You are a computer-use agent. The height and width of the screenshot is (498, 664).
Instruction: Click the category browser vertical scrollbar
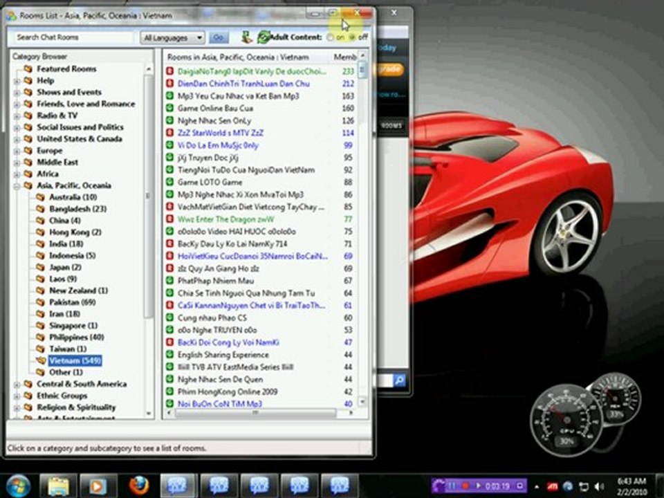148,197
